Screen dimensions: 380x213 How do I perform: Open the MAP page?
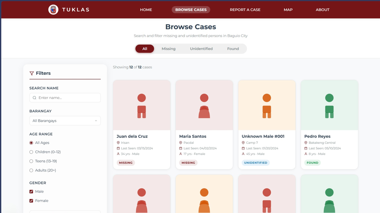pos(288,10)
